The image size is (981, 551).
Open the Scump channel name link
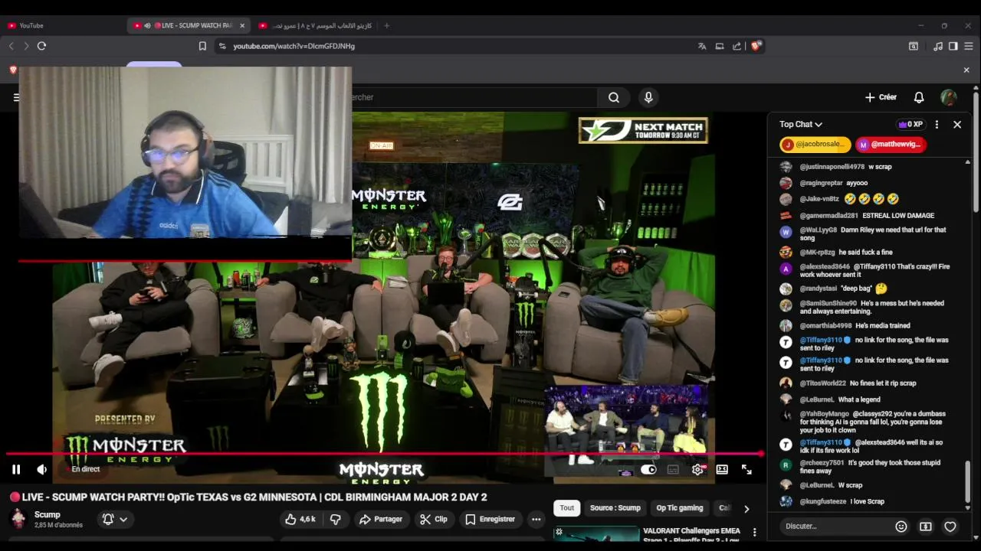[48, 515]
